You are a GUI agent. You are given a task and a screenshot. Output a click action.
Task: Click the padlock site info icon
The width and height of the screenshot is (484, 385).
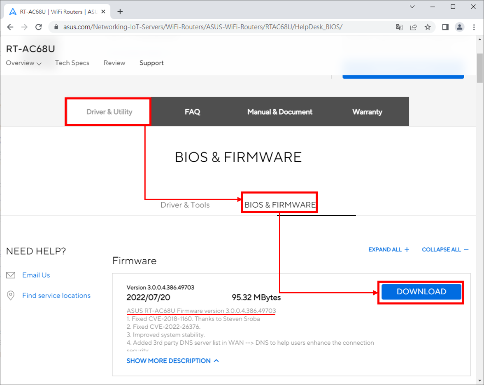(x=56, y=27)
